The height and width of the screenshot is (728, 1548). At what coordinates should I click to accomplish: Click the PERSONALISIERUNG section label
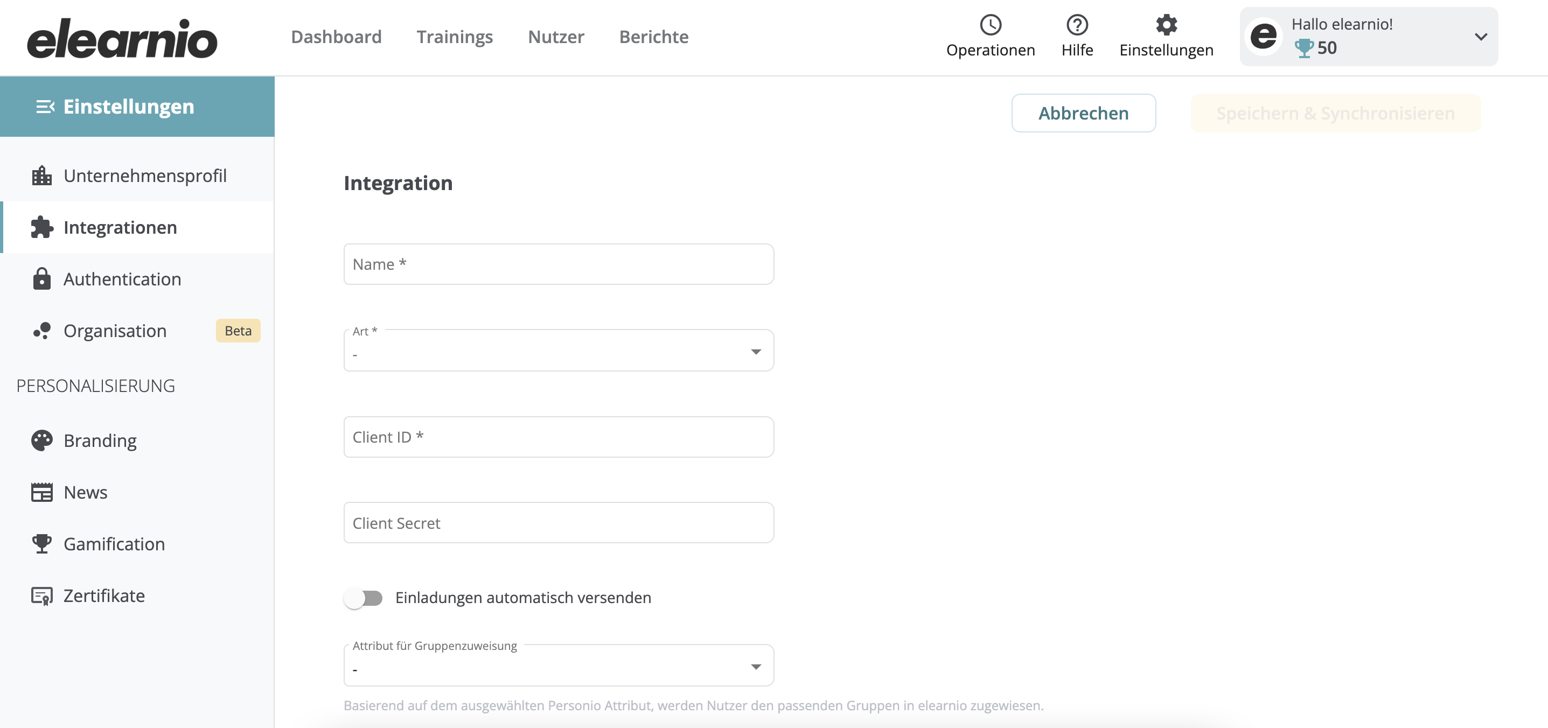pyautogui.click(x=95, y=386)
